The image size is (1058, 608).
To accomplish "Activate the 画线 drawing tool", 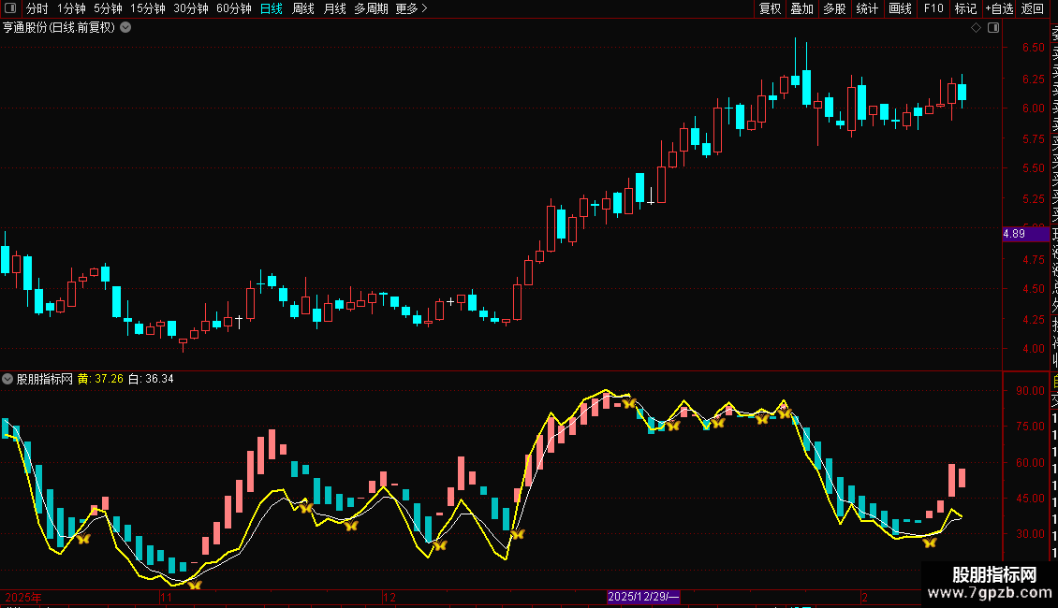I will coord(900,8).
